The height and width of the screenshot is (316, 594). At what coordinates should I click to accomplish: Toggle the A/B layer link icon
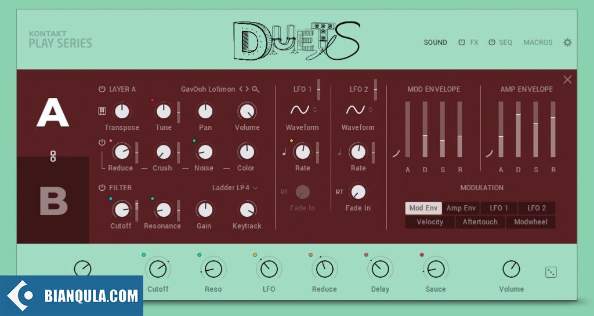(x=53, y=156)
